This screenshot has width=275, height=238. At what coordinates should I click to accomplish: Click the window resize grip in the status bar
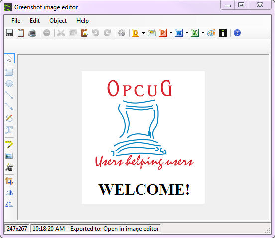(267, 230)
